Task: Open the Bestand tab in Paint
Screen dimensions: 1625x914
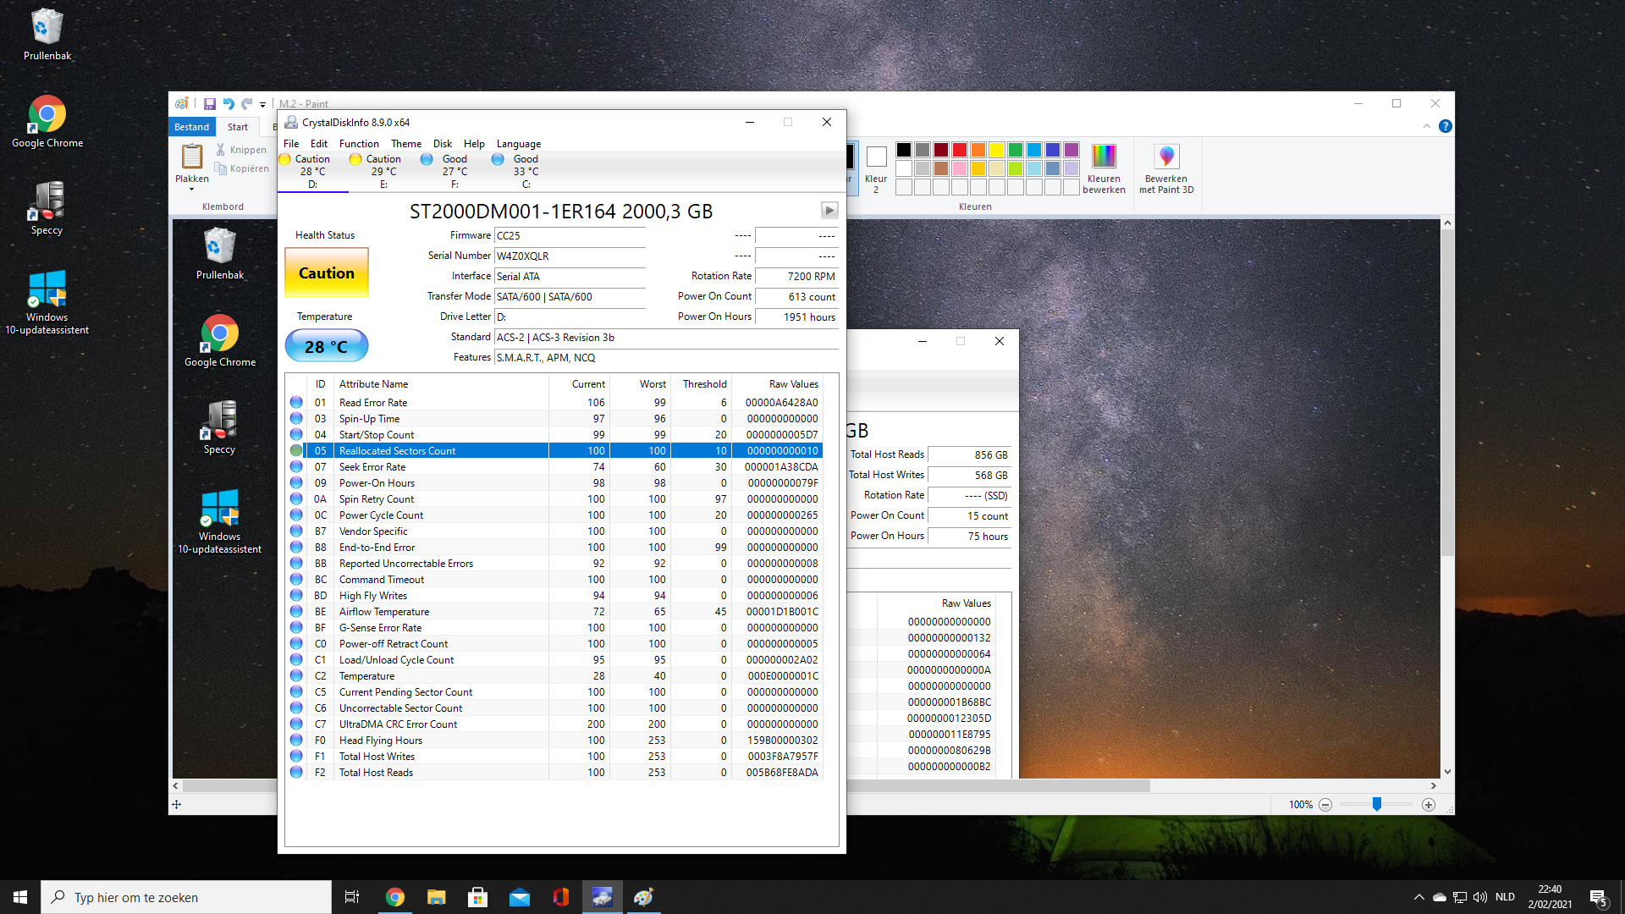Action: pos(192,127)
